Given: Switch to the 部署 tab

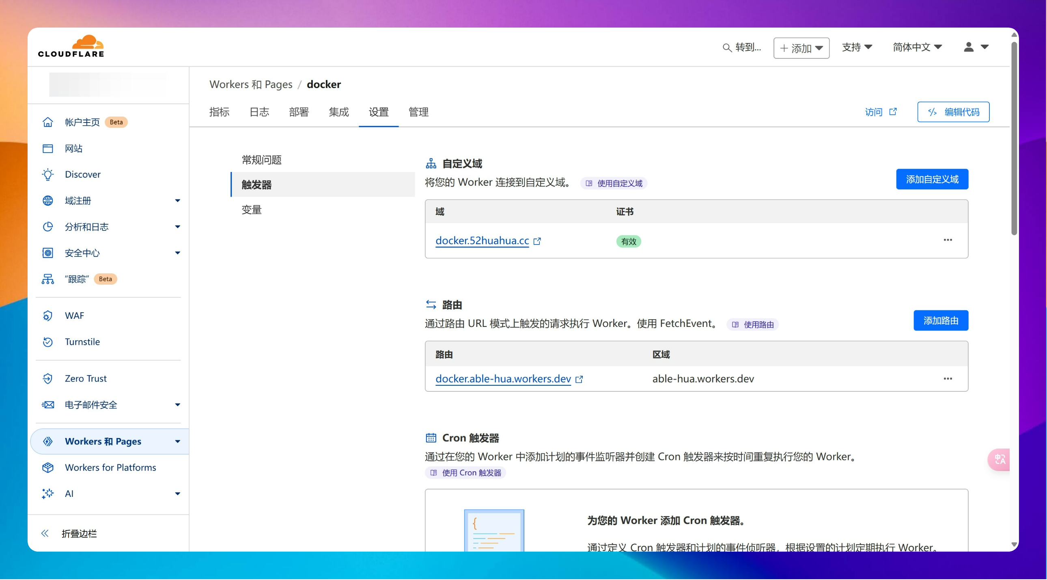Looking at the screenshot, I should pyautogui.click(x=299, y=112).
